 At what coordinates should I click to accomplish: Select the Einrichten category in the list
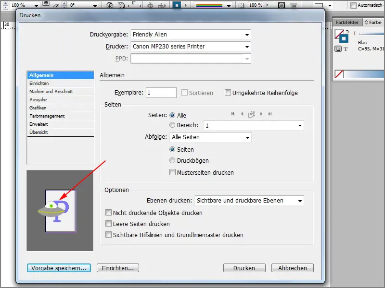point(61,83)
